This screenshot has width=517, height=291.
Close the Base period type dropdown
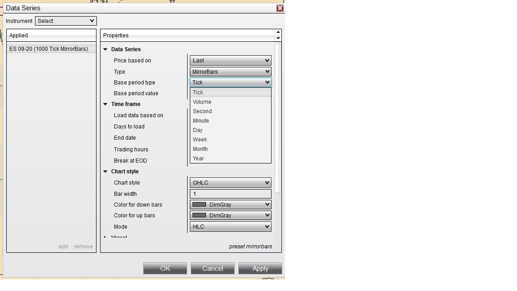[x=231, y=83]
